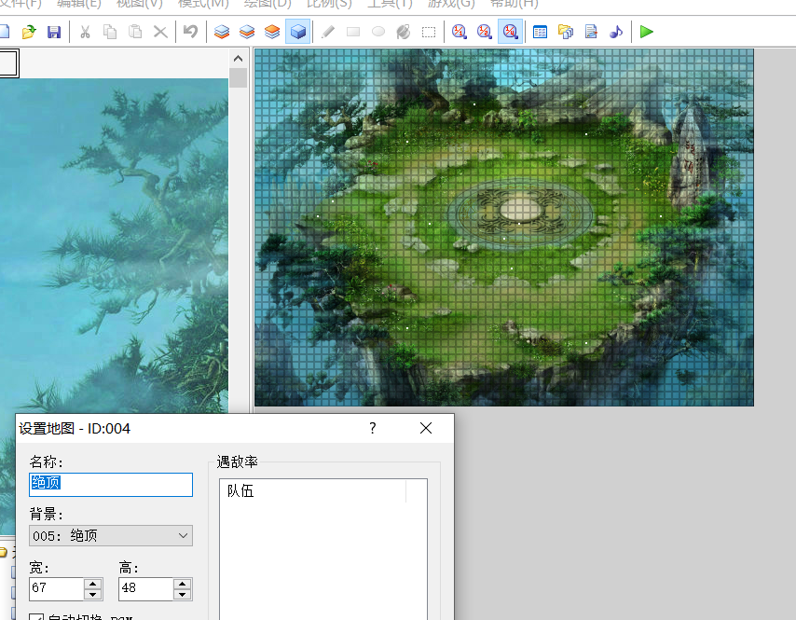The height and width of the screenshot is (620, 796).
Task: Expand the 背景 dropdown showing 005: 绝顶
Action: tap(111, 536)
